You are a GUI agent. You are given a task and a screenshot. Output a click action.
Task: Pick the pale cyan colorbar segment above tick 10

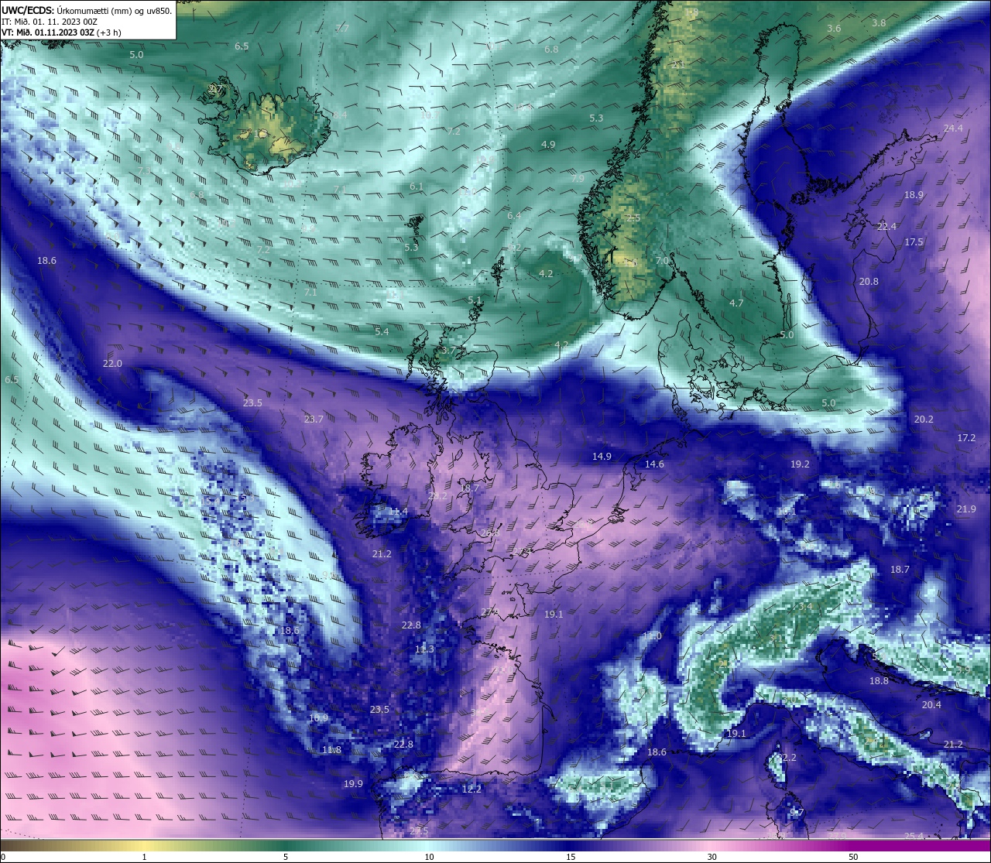(x=428, y=845)
